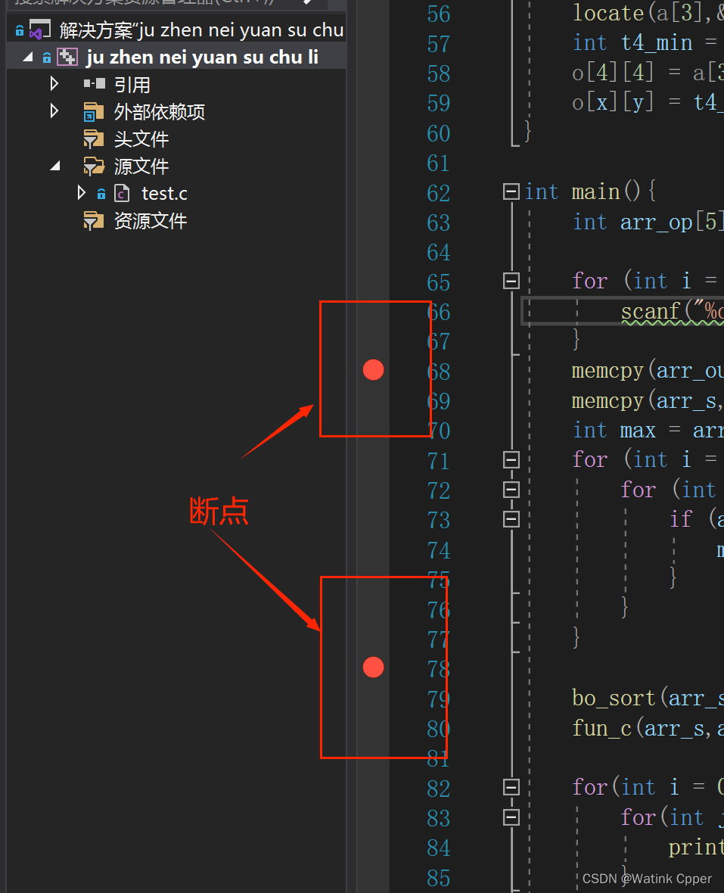Click the memcpy call on line 68
This screenshot has height=893, width=724.
coord(607,371)
